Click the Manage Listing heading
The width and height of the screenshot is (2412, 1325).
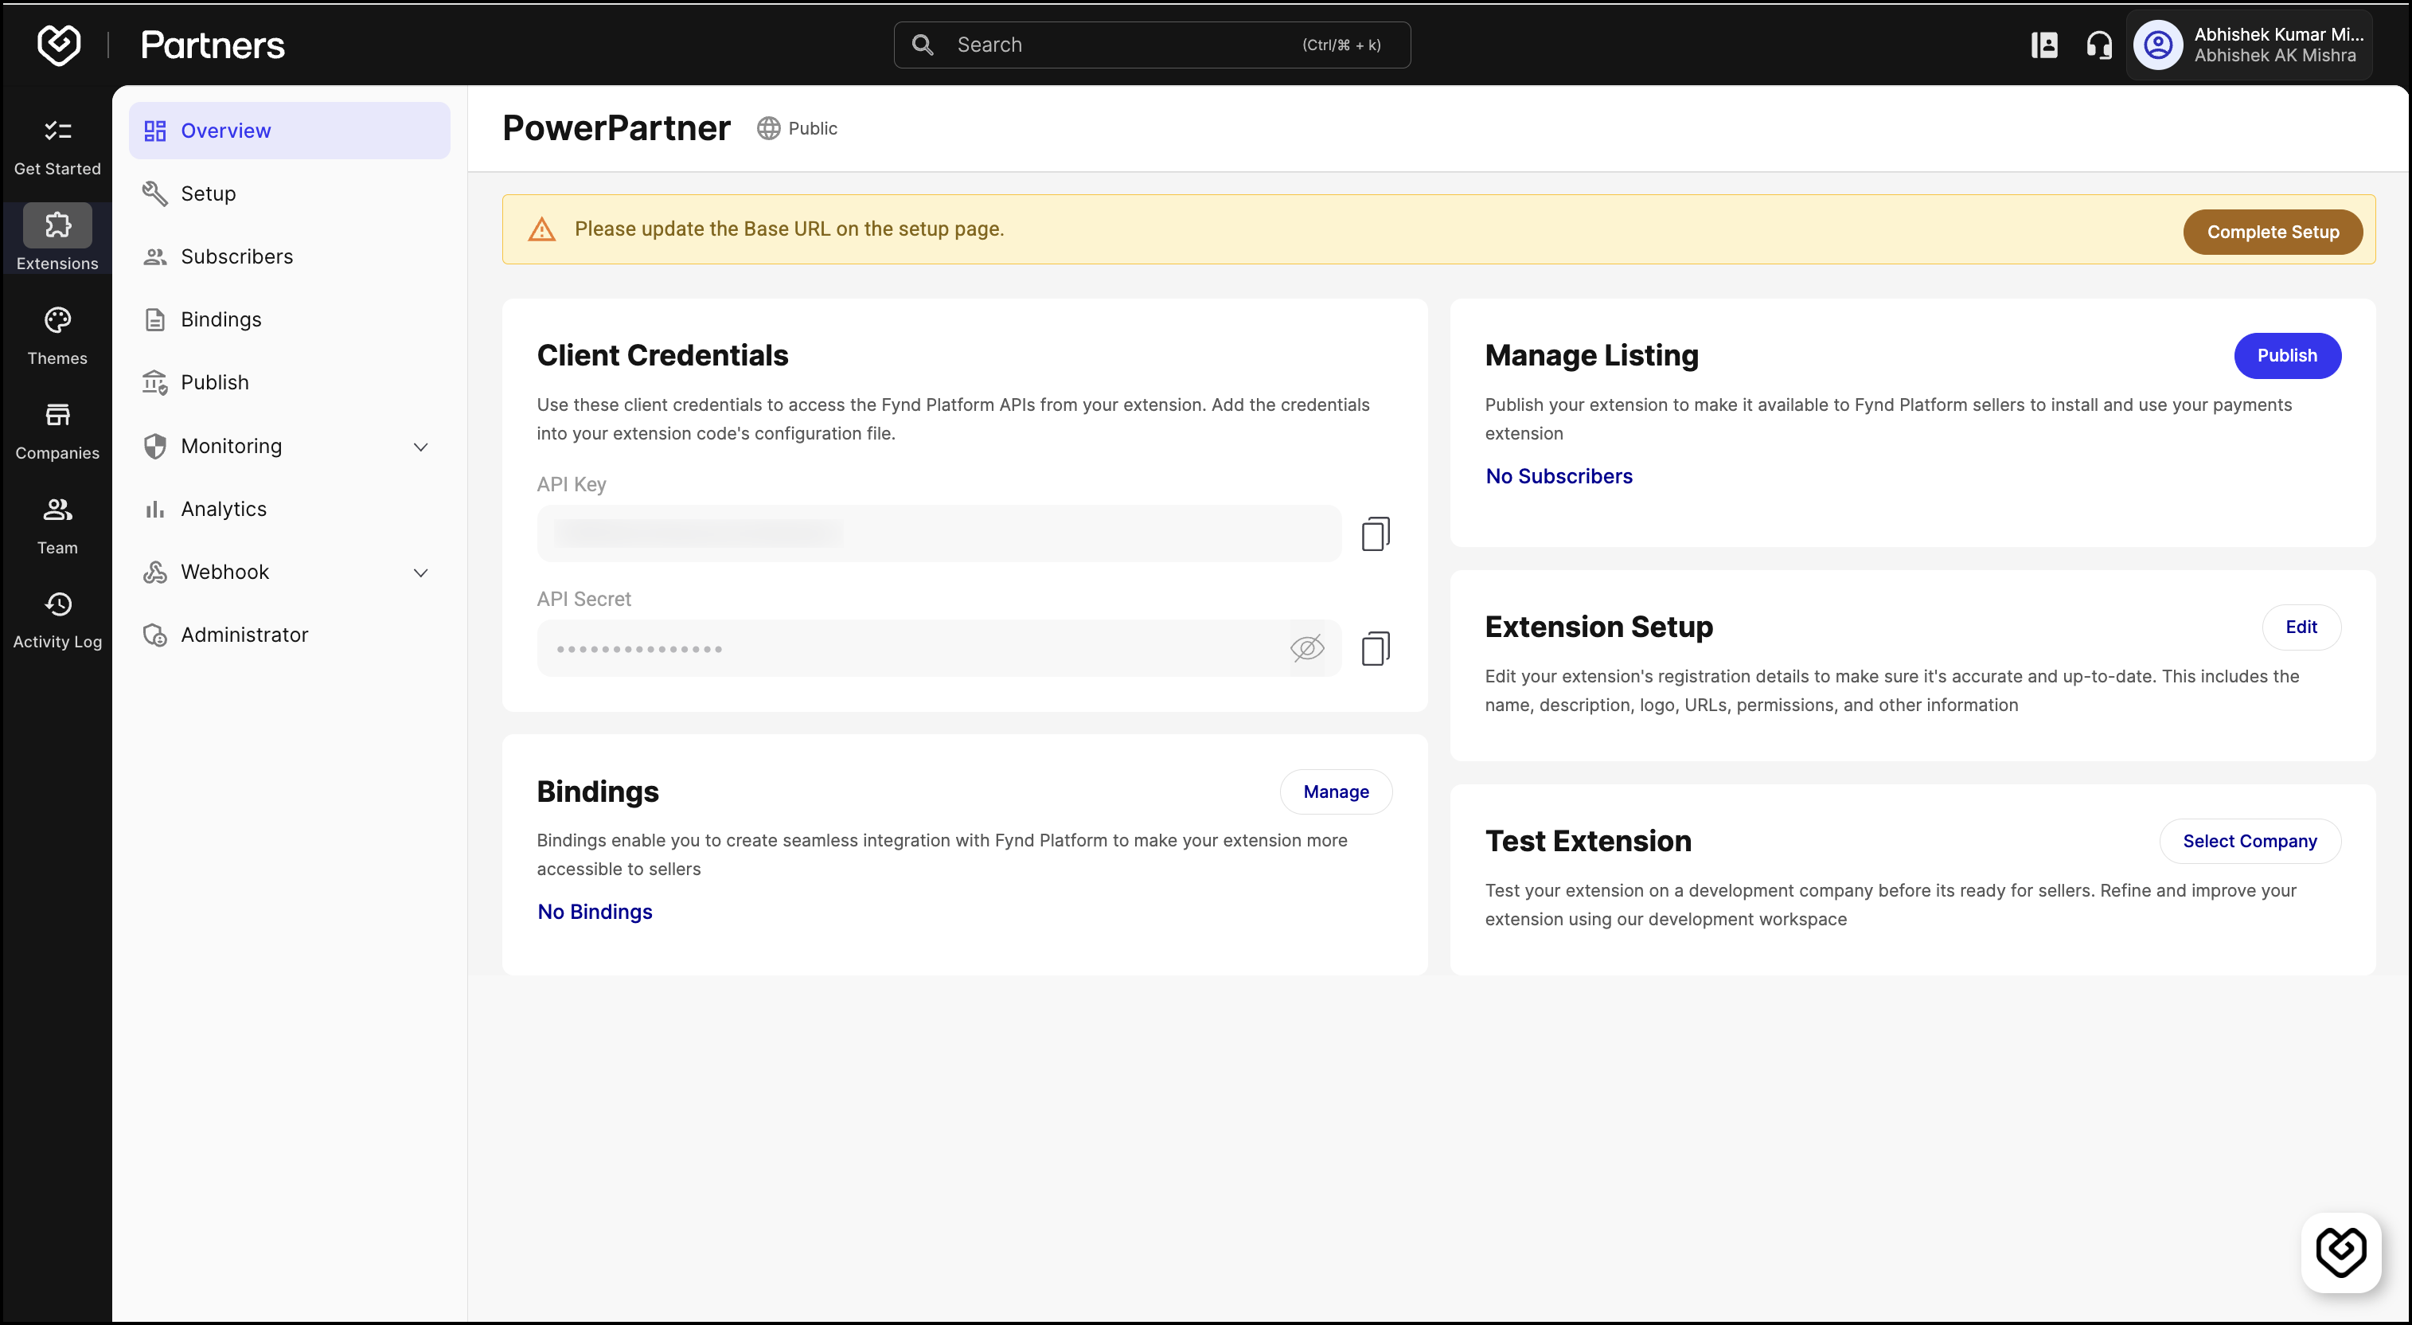pos(1590,356)
